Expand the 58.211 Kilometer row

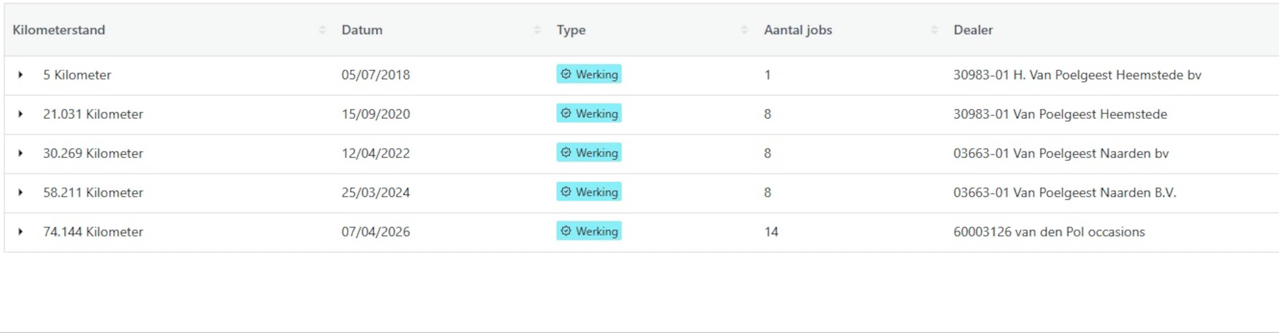pos(21,192)
